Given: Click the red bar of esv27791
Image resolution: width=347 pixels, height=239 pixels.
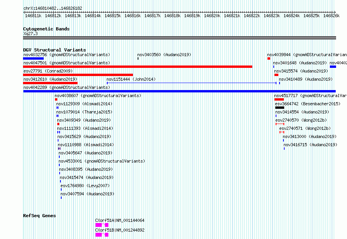Looking at the screenshot, I should pyautogui.click(x=78, y=75).
